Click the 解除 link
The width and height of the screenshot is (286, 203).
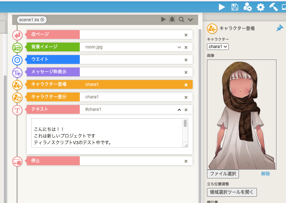coord(265,174)
